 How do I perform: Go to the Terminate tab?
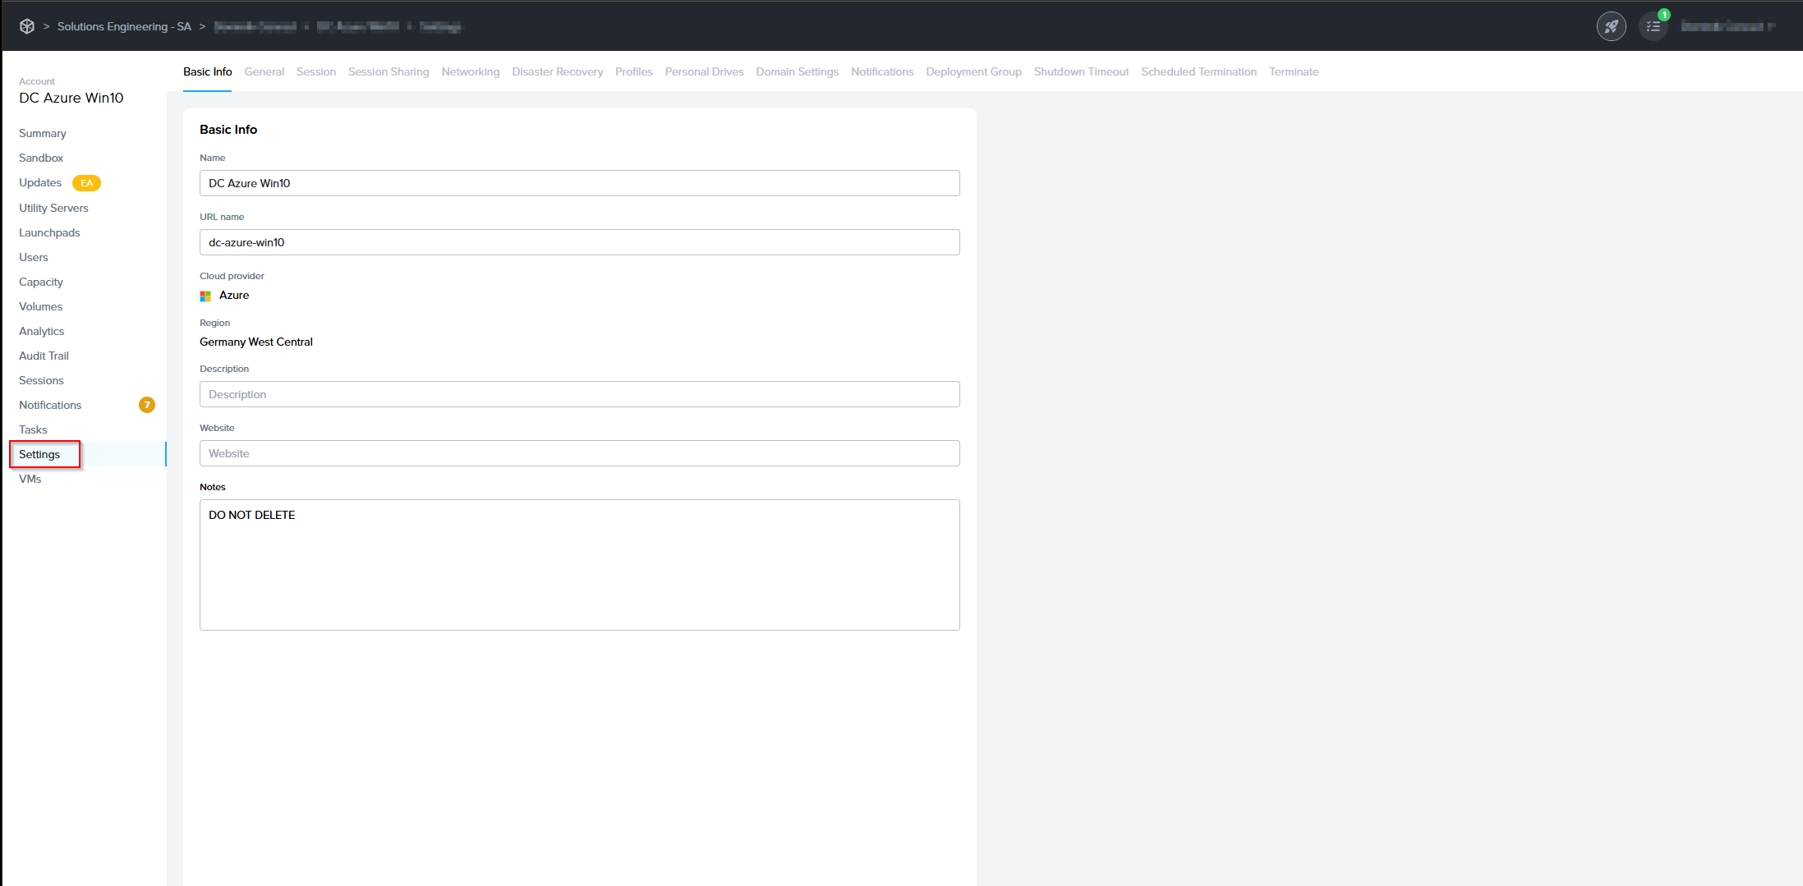(1293, 72)
